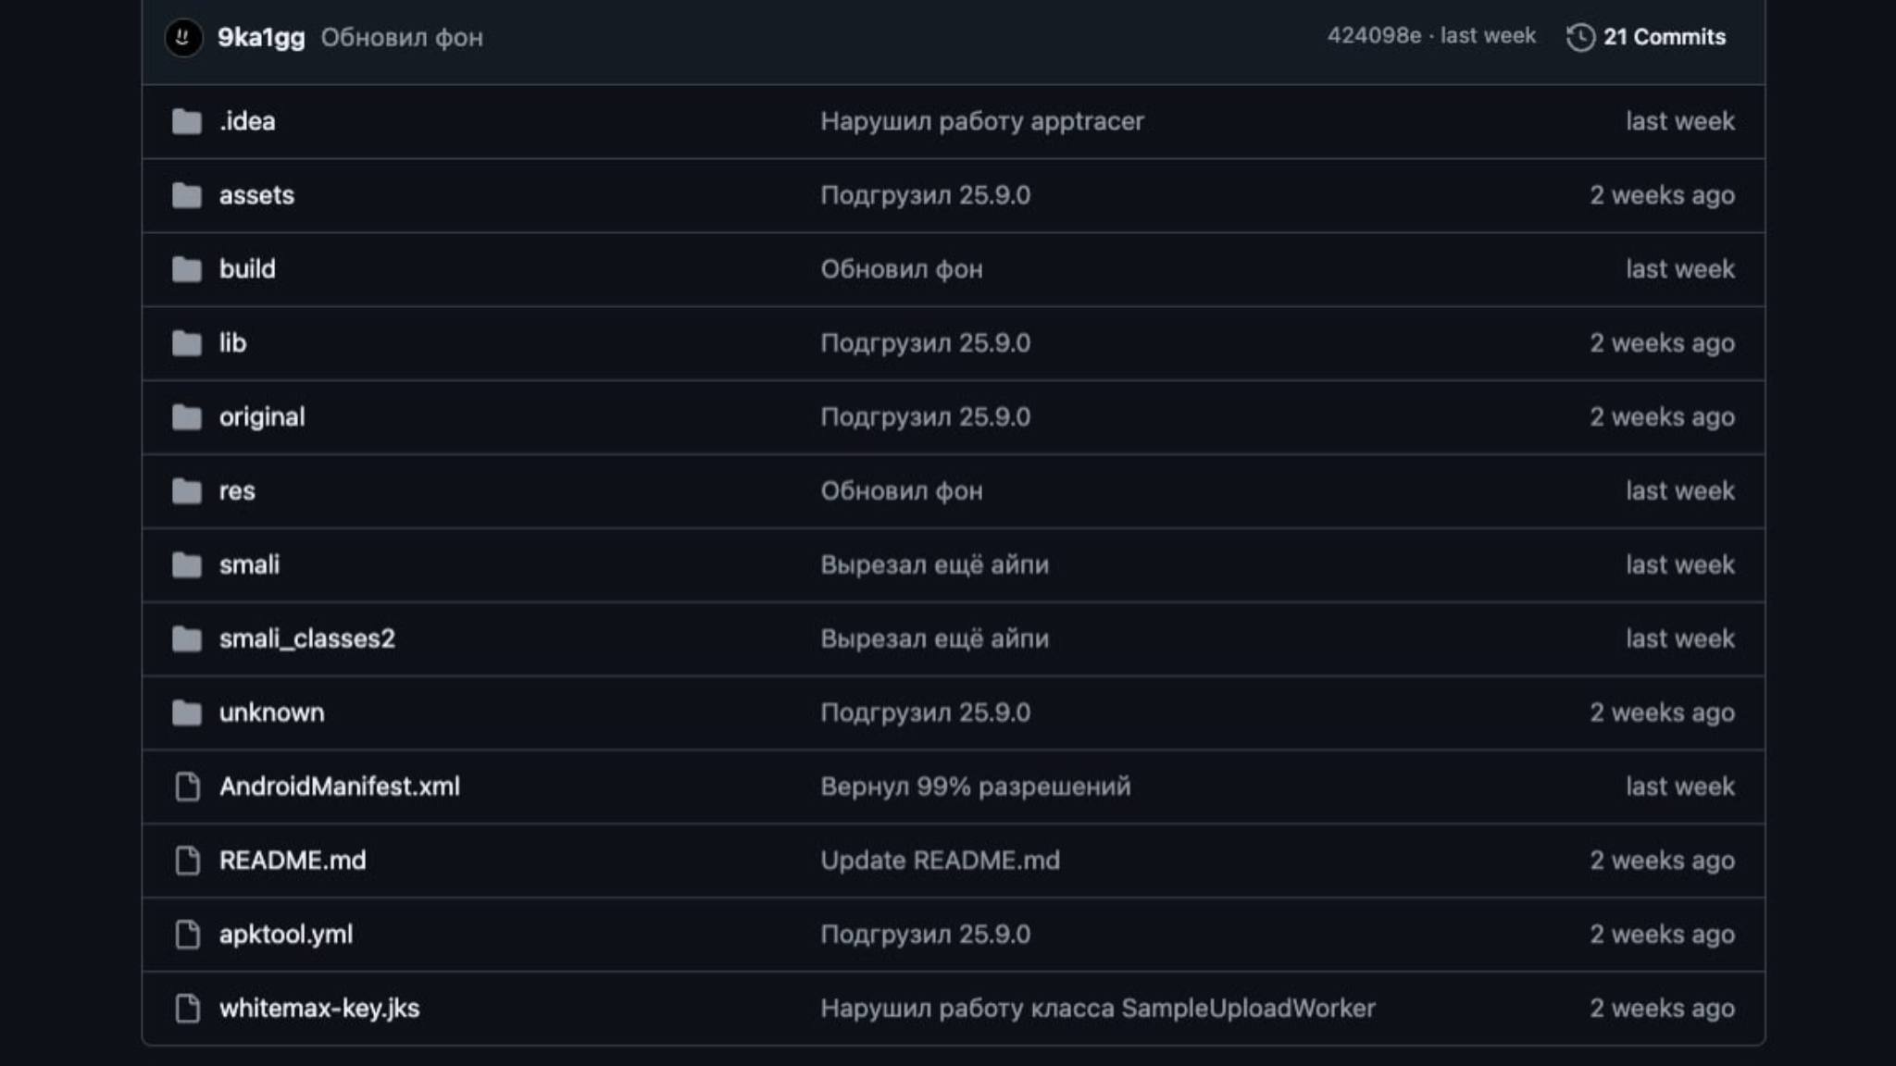The image size is (1896, 1066).
Task: View the 21 Commits history
Action: click(1664, 37)
